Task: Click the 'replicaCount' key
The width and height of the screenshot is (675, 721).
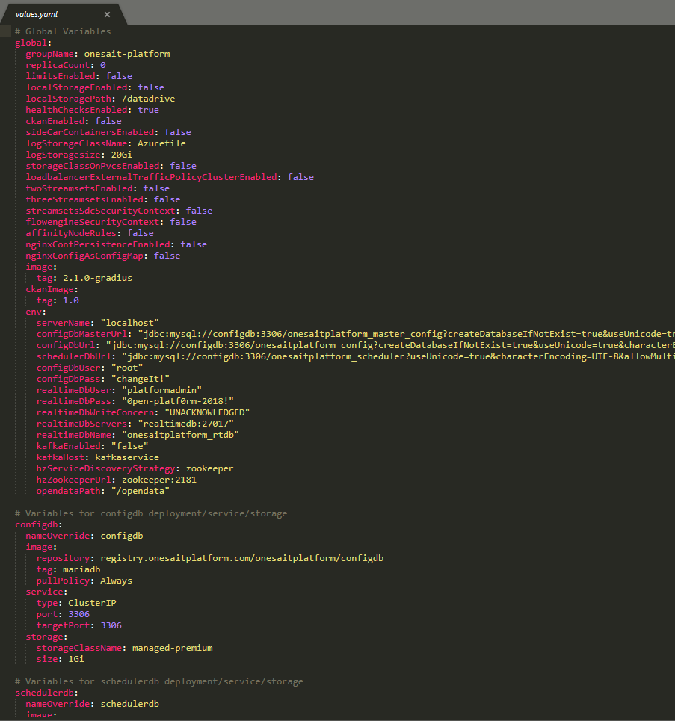Action: pos(58,65)
